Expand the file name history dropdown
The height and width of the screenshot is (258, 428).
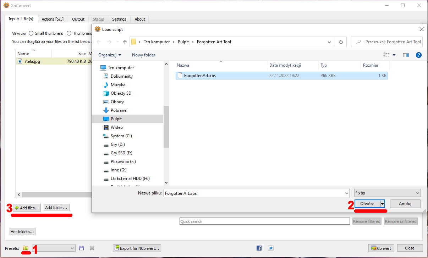(347, 193)
